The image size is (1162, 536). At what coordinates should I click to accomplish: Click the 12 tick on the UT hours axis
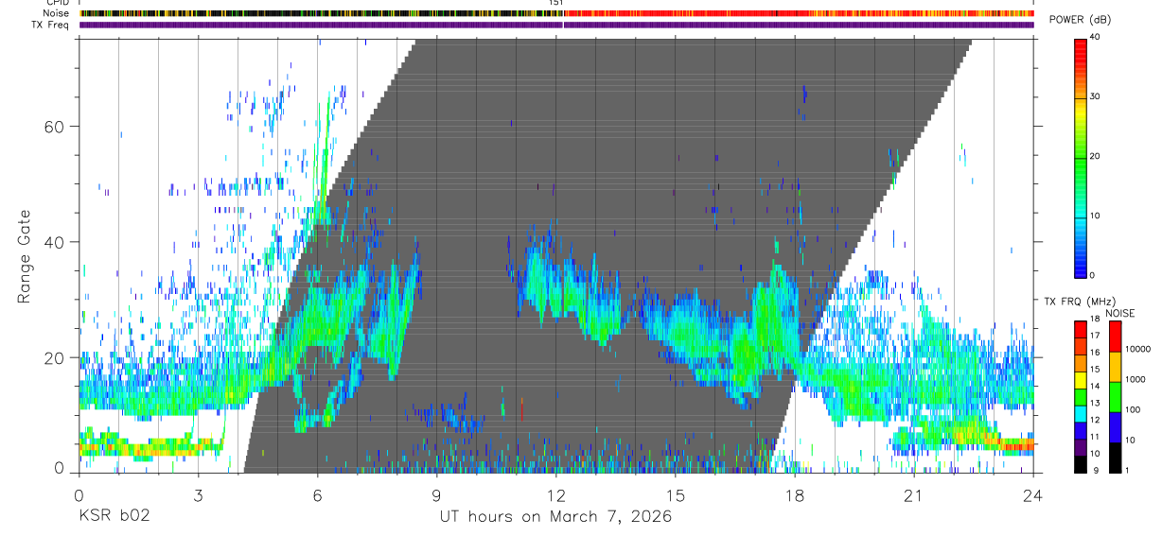click(555, 494)
